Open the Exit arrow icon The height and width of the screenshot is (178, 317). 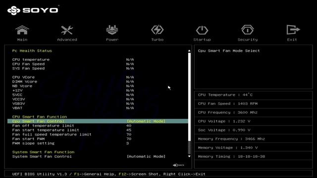coord(293,30)
